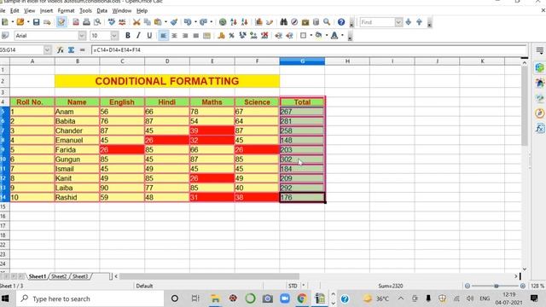Toggle Justified alignment
Screen dimensions: 546x307
(195, 36)
